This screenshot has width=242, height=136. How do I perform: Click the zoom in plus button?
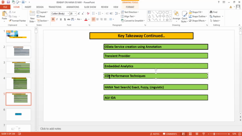[x=229, y=134]
